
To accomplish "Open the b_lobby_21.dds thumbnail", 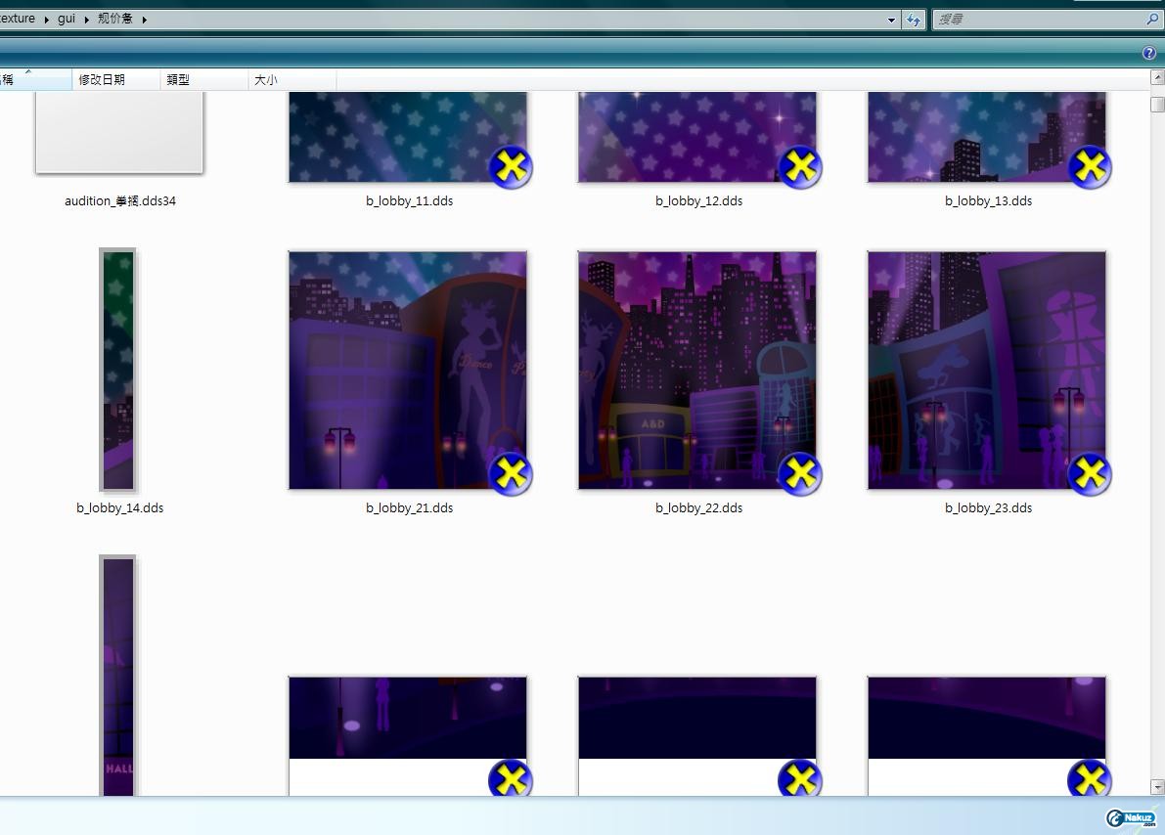I will (x=407, y=370).
